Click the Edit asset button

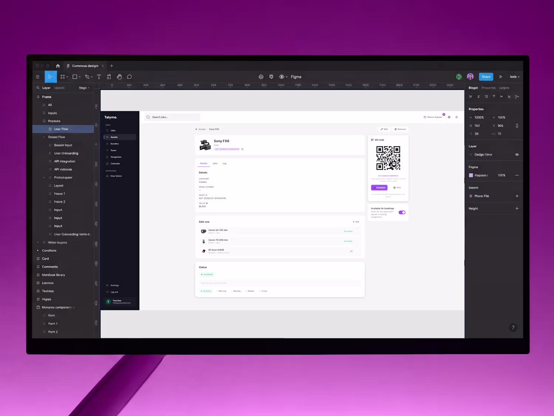(384, 129)
